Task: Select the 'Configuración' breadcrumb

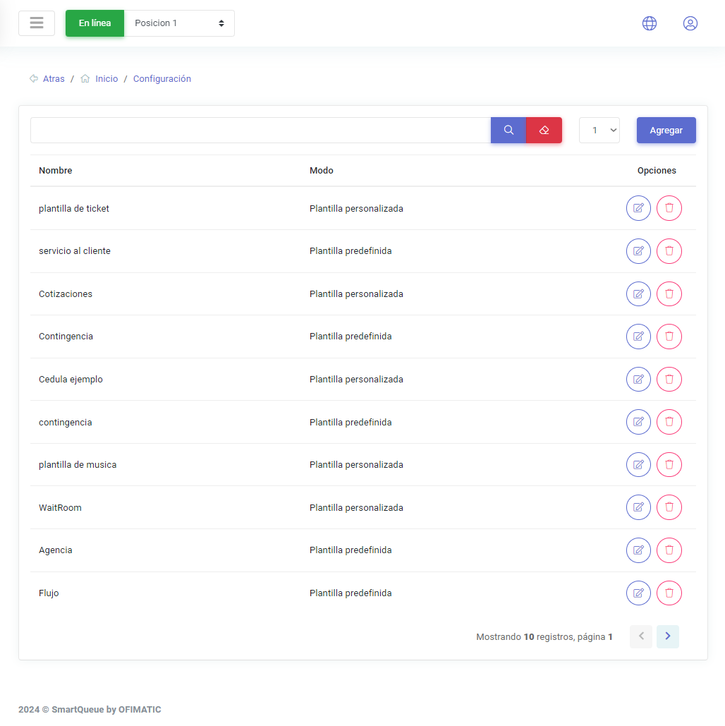Action: coord(162,79)
